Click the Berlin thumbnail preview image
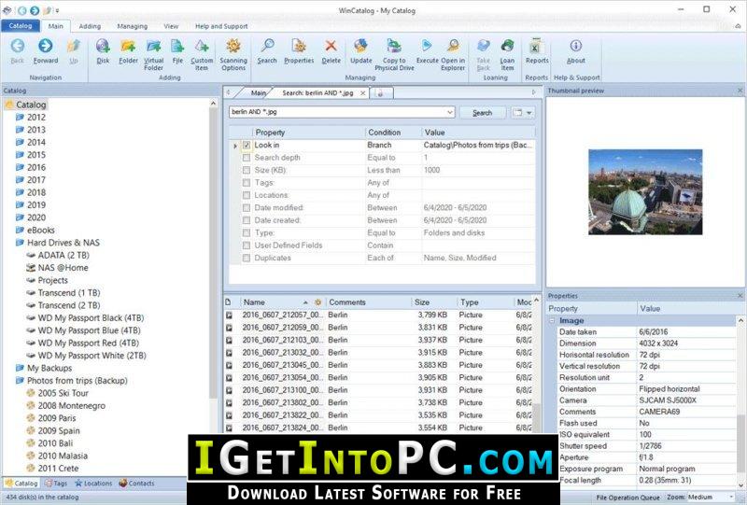 click(645, 191)
